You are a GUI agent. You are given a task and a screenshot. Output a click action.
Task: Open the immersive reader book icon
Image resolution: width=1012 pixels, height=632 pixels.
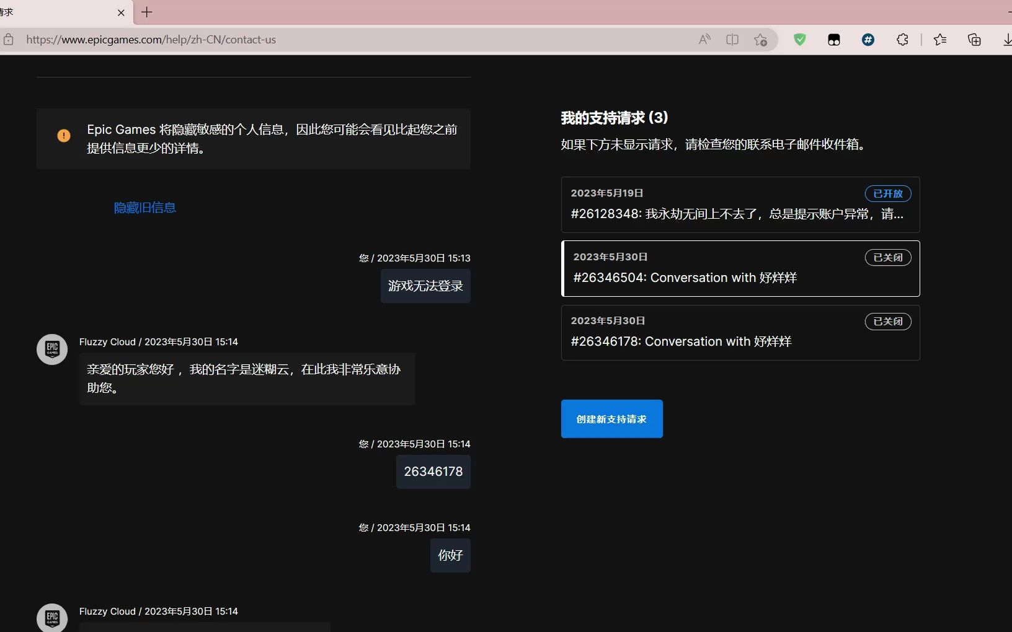click(732, 40)
